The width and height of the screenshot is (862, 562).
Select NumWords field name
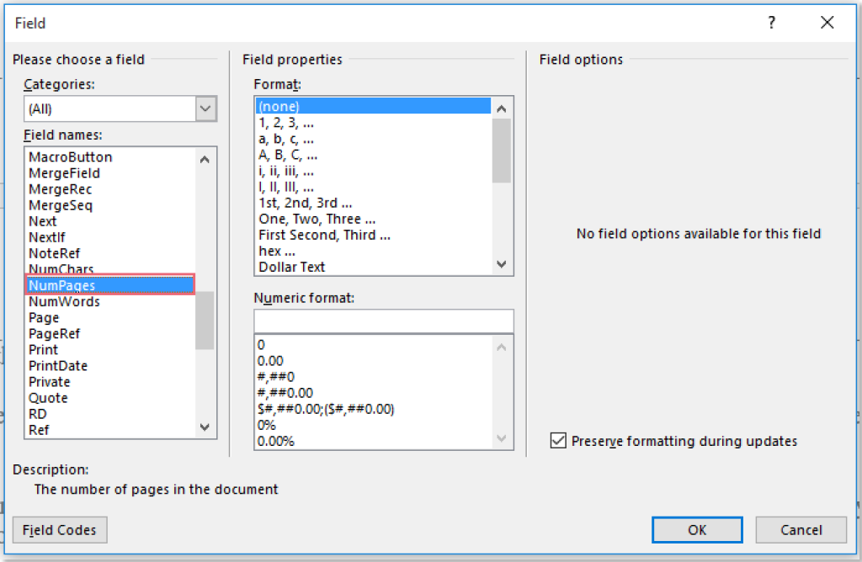click(66, 301)
